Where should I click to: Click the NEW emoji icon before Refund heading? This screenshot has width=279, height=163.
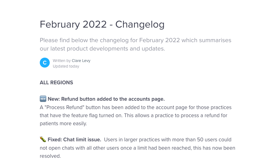pyautogui.click(x=43, y=99)
